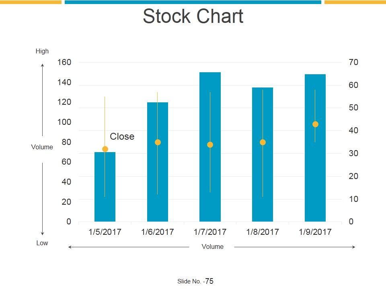The height and width of the screenshot is (289, 386).
Task: Select the 1/8/2017 close marker dot
Action: [263, 142]
